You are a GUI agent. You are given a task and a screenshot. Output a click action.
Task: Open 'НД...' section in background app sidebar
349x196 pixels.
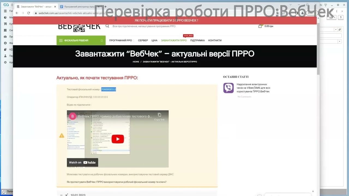click(8, 50)
